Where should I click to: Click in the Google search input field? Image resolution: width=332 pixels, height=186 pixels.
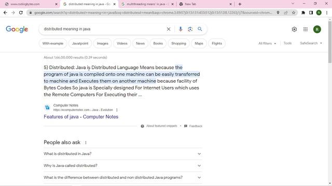104,29
